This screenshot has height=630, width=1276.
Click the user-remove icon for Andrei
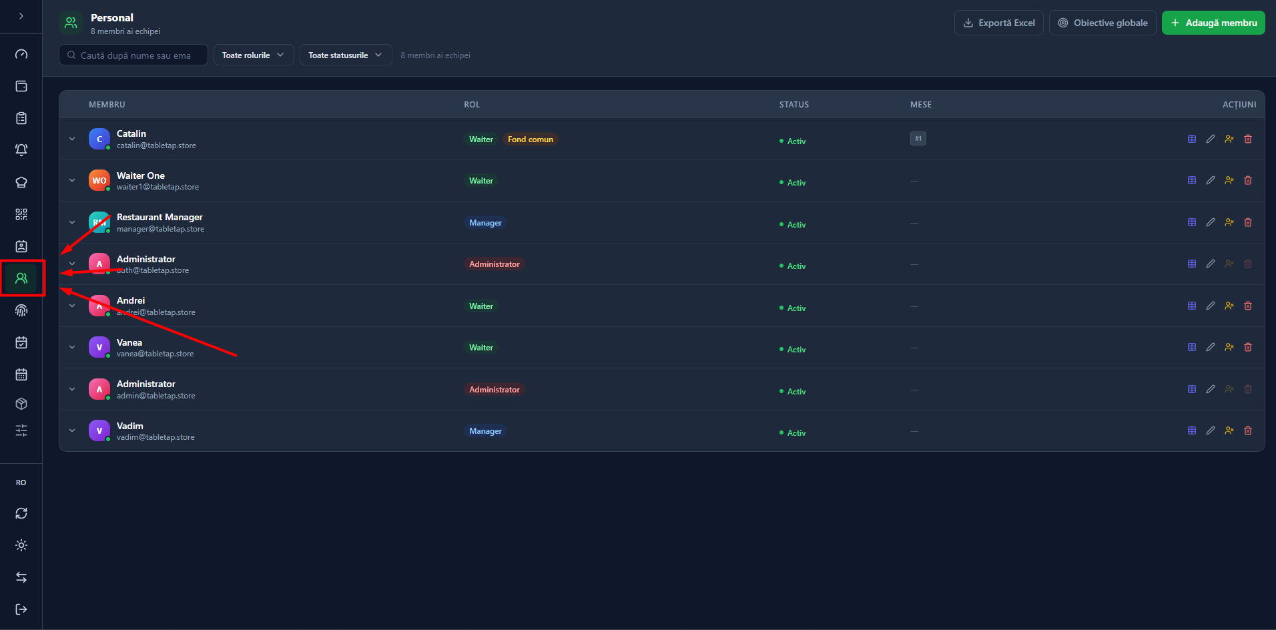point(1229,306)
